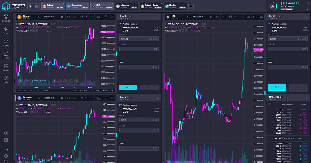Toggle auto scale on Bitcoin chart
This screenshot has height=163, width=311.
click(105, 91)
